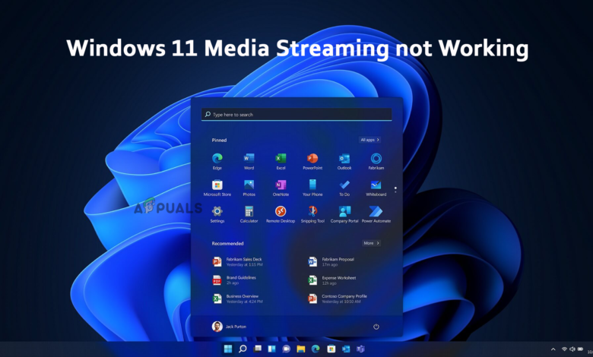Viewport: 593px width, 357px height.
Task: Open Expense Worksheet recommended file
Action: tap(332, 280)
